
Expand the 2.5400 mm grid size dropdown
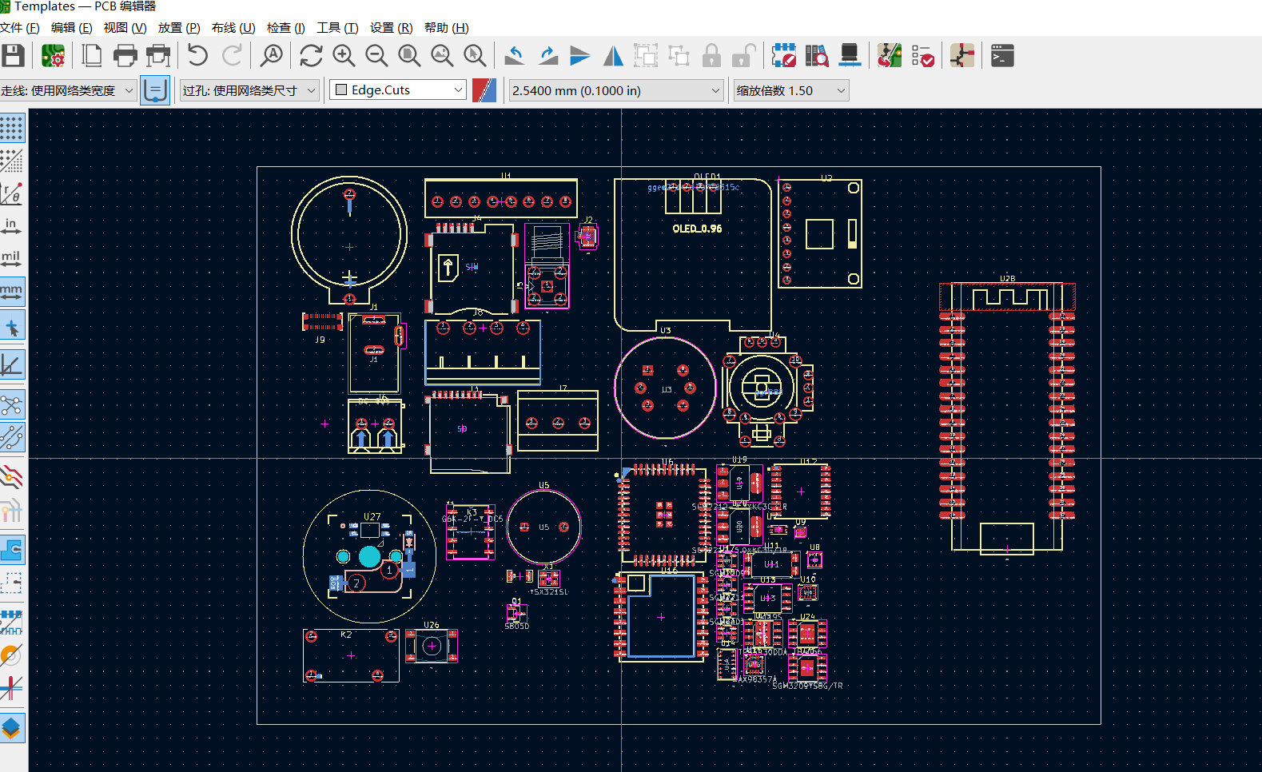(x=616, y=90)
